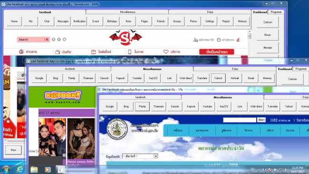Click the Sanook news globe icon
The image size is (309, 174).
[x=21, y=52]
